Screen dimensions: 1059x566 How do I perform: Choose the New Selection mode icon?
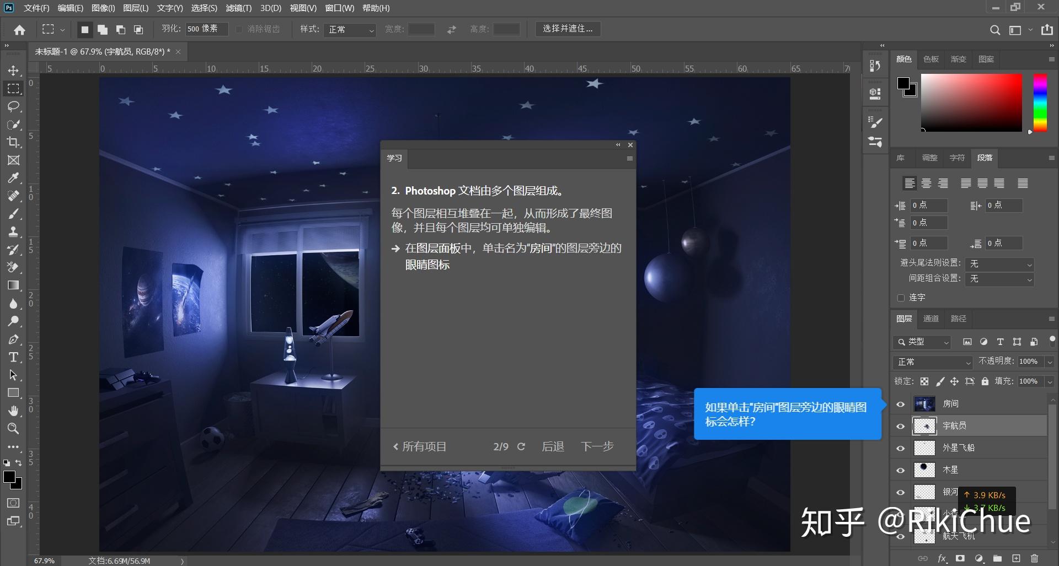coord(84,29)
